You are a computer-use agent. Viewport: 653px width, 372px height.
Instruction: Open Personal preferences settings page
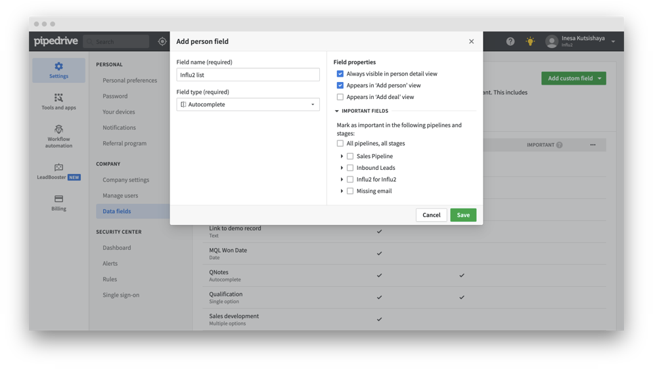(129, 81)
